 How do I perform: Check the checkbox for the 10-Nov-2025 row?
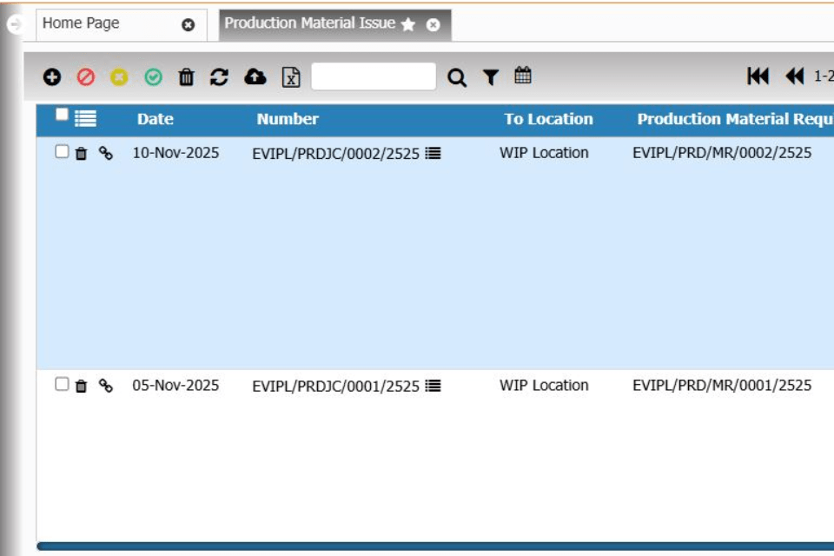click(62, 152)
